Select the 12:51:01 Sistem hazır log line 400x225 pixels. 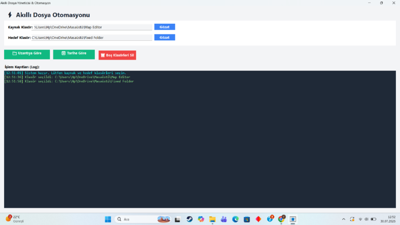pos(65,73)
